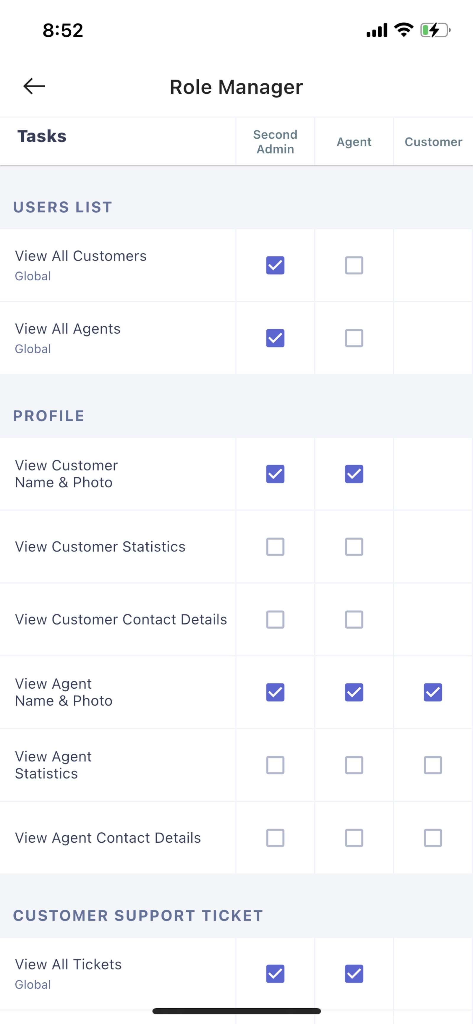Tap the battery charging icon

coord(435,30)
